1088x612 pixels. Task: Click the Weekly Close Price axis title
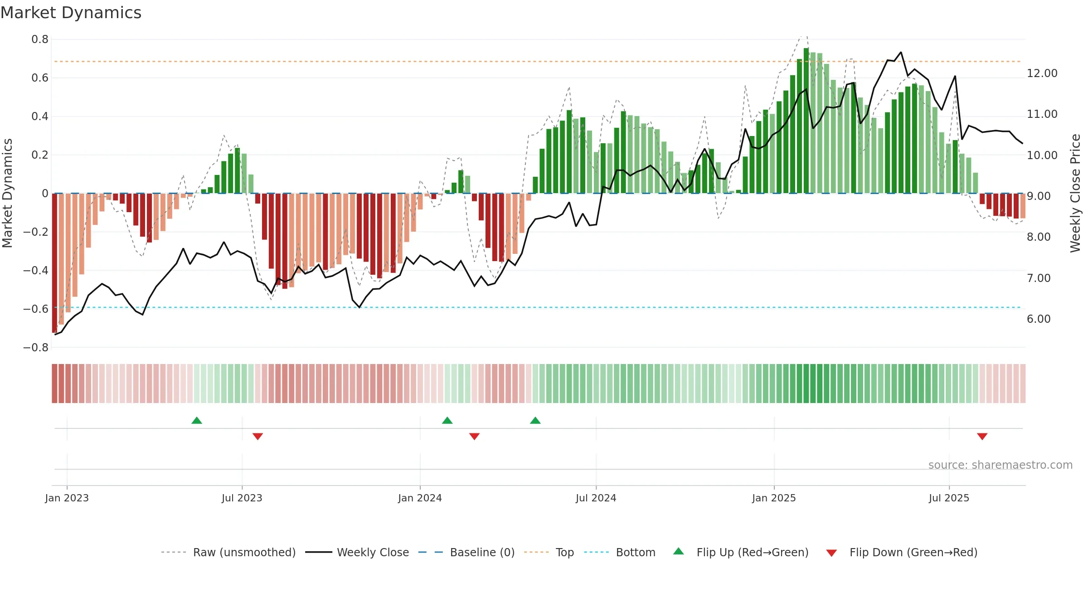[x=1075, y=193]
